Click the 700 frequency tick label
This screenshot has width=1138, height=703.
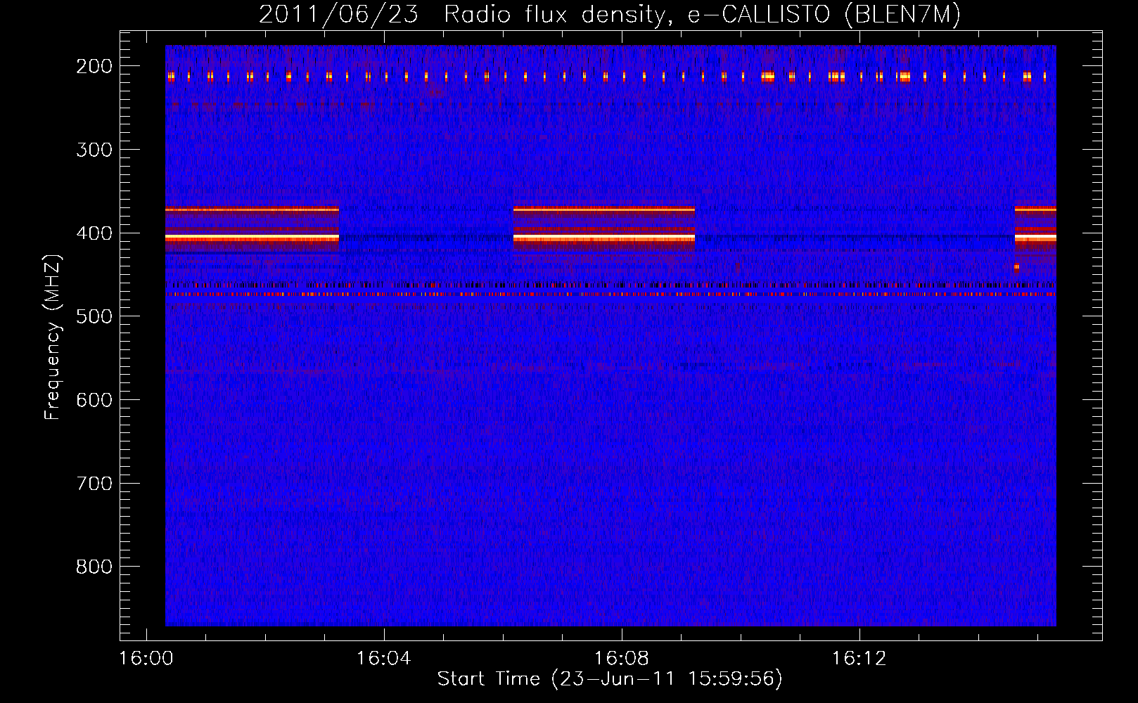94,484
